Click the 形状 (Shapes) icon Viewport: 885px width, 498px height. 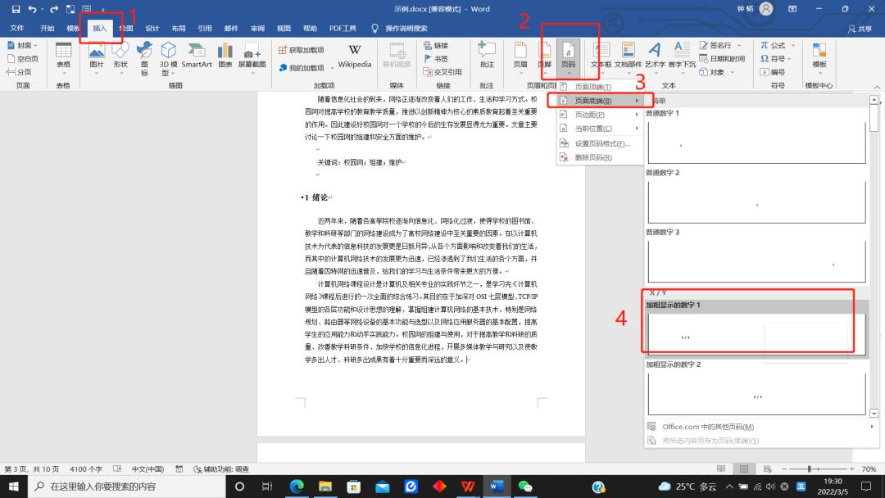[119, 57]
